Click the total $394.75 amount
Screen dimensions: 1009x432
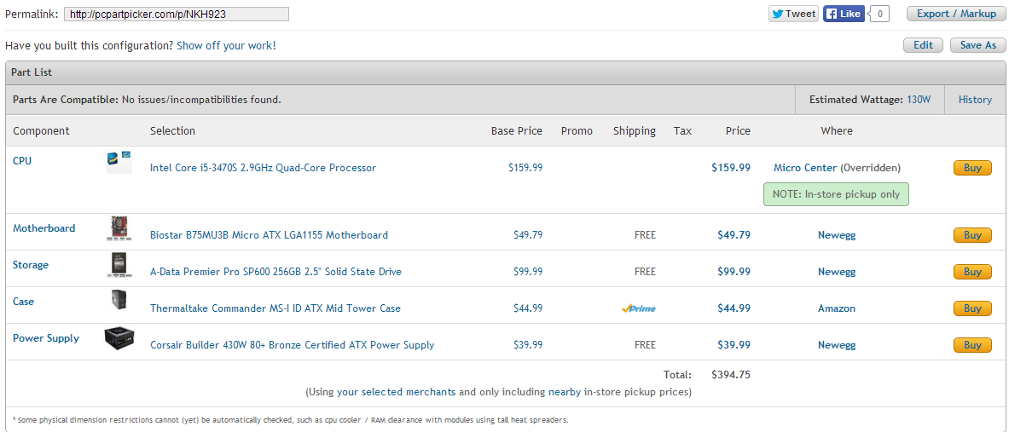point(731,375)
